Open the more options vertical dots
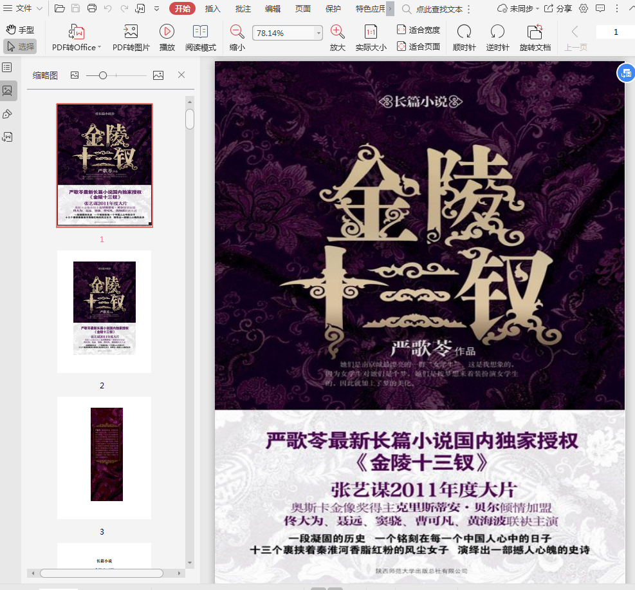Viewport: 635px width, 590px height. [x=617, y=8]
